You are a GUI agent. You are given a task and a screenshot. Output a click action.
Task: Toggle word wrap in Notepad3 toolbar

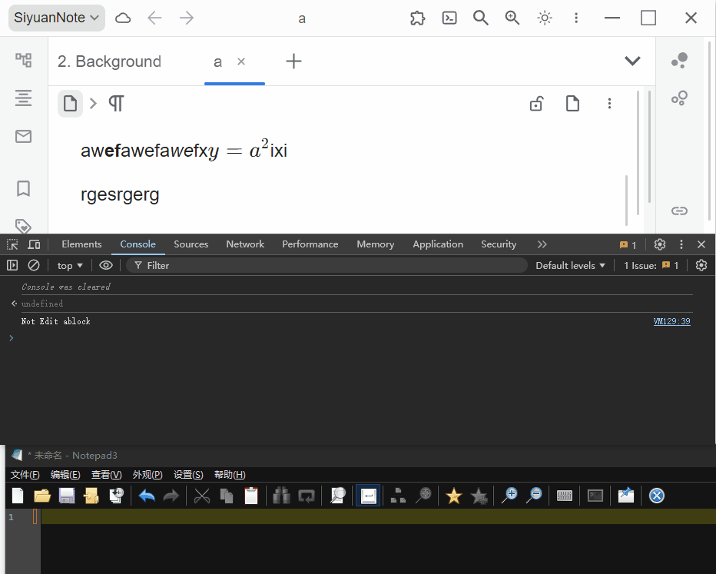click(368, 496)
